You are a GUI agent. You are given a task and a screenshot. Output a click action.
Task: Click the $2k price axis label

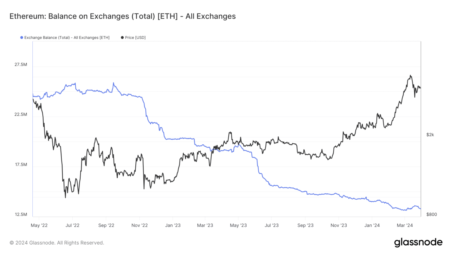pos(430,135)
